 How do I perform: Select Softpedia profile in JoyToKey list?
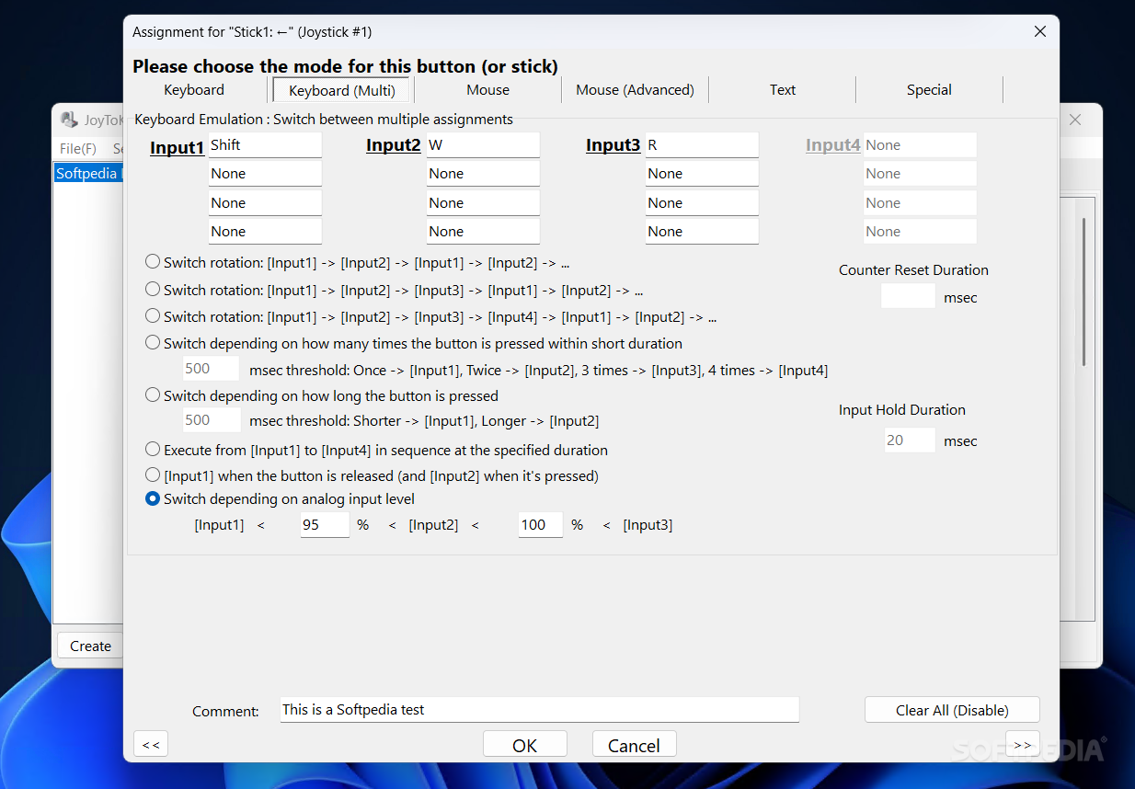(x=88, y=174)
